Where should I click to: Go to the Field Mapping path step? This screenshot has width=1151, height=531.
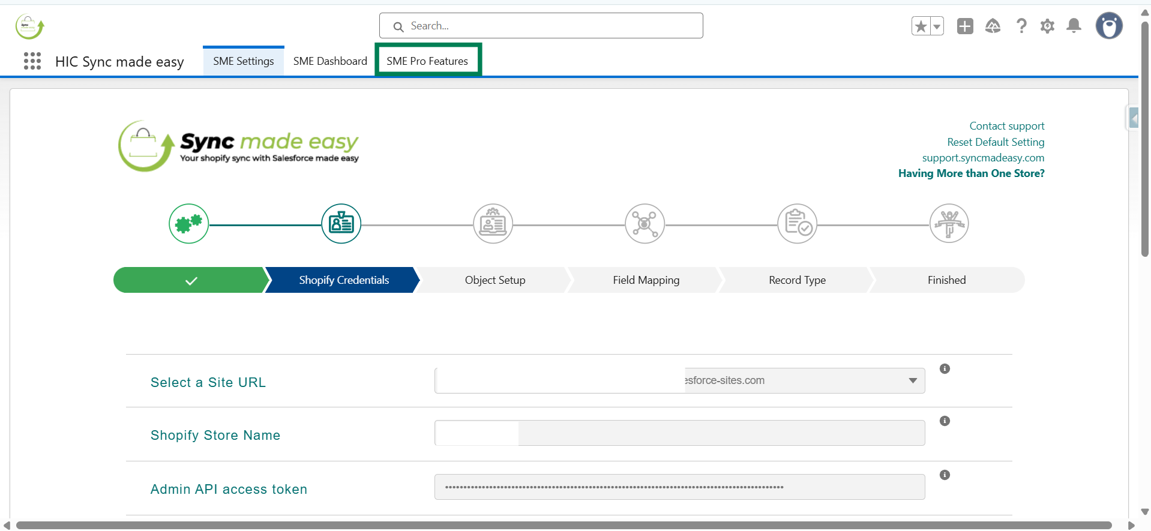(646, 280)
